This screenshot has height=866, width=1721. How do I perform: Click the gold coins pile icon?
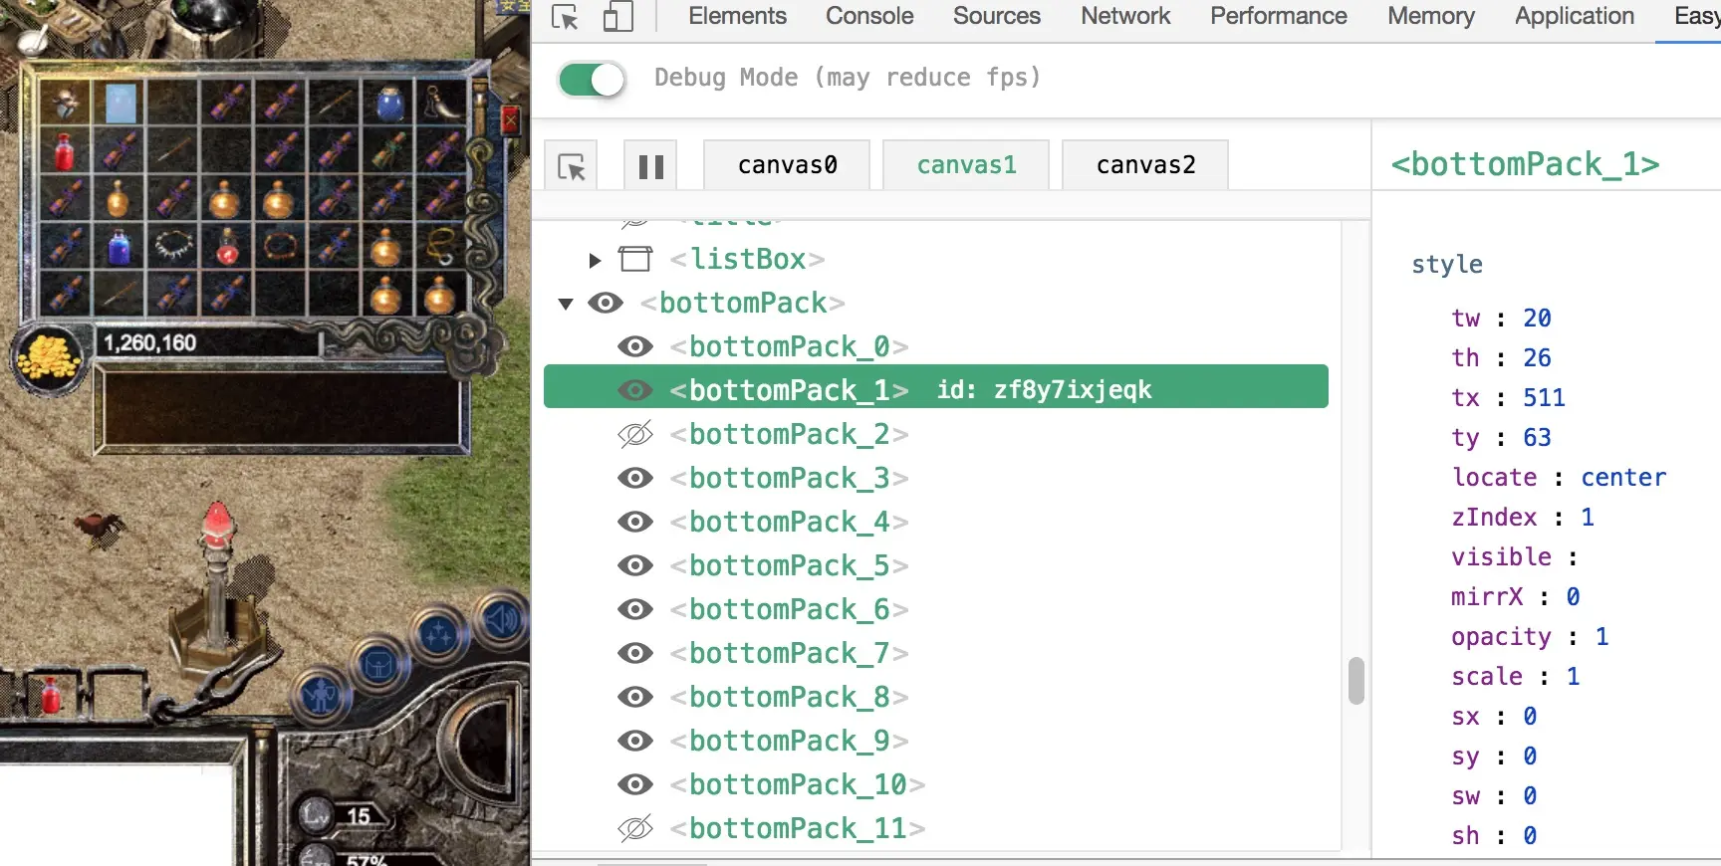click(48, 356)
